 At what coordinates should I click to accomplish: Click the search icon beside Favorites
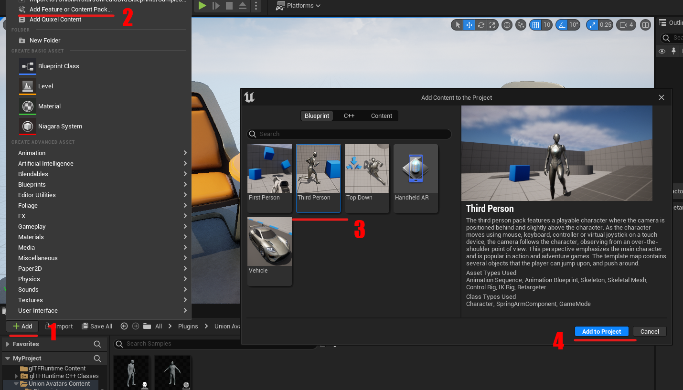coord(97,344)
